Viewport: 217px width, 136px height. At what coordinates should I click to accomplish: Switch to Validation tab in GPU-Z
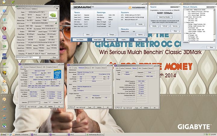click(x=34, y=8)
